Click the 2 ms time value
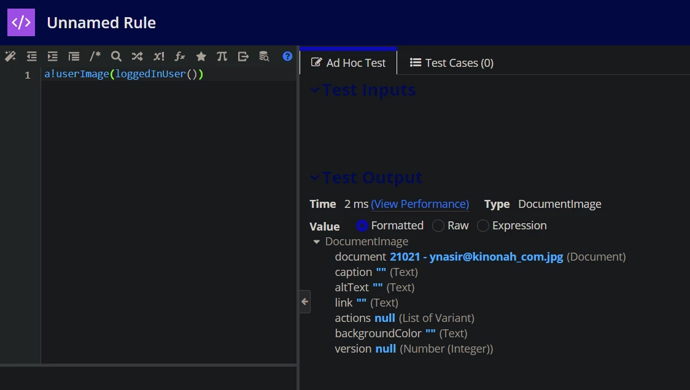690x390 pixels. (356, 204)
